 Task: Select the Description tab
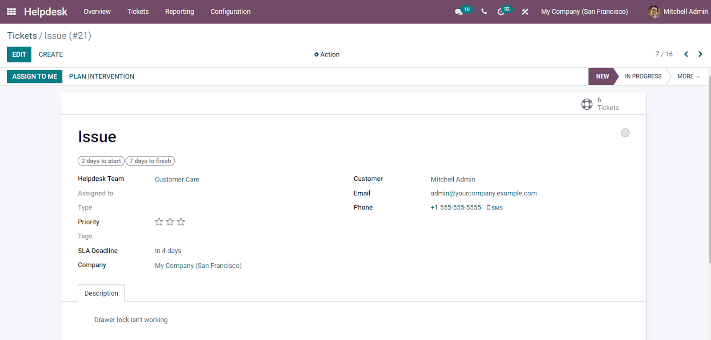pos(101,293)
